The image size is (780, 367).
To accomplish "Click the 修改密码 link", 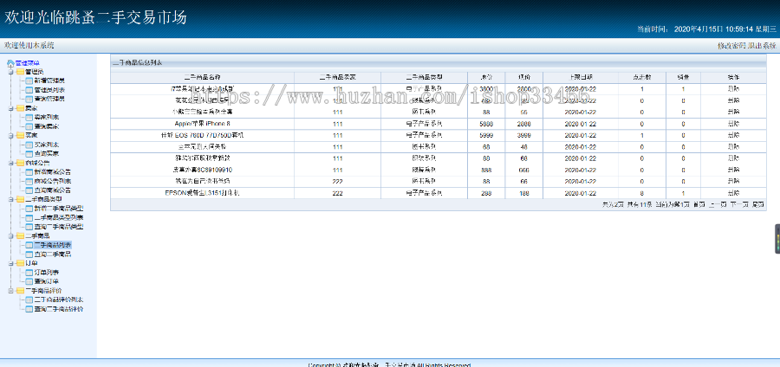I will tap(731, 46).
